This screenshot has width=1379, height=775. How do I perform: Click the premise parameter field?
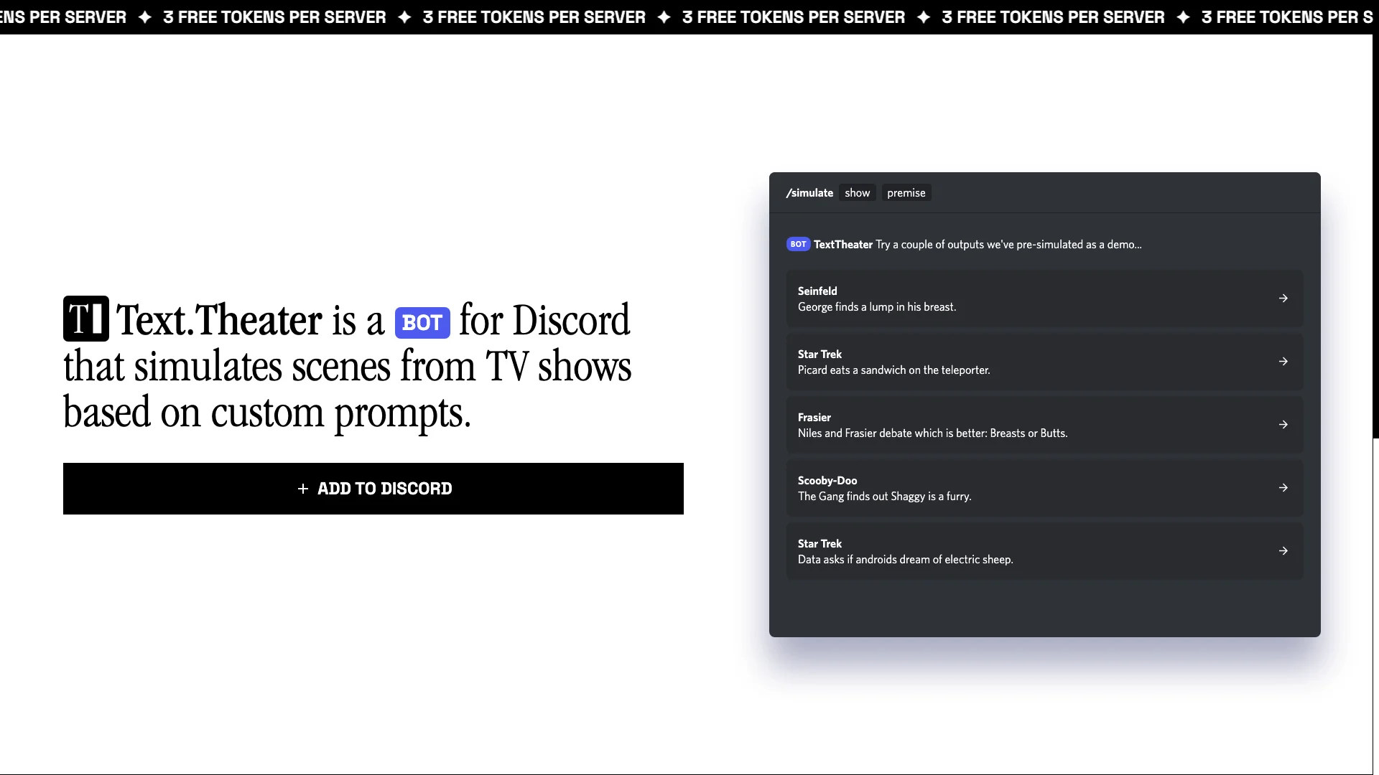click(x=906, y=193)
